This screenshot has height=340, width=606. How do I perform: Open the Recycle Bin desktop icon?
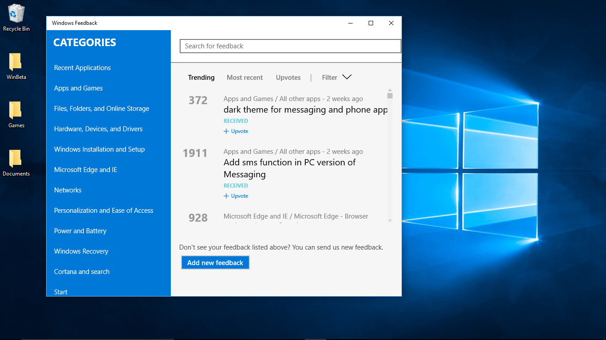(x=16, y=18)
